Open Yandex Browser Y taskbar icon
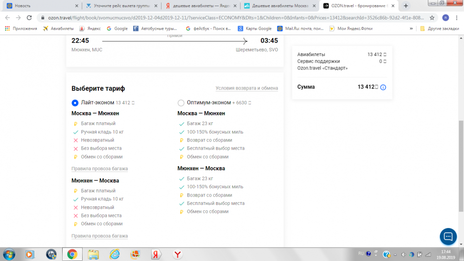464x261 pixels. click(x=178, y=254)
